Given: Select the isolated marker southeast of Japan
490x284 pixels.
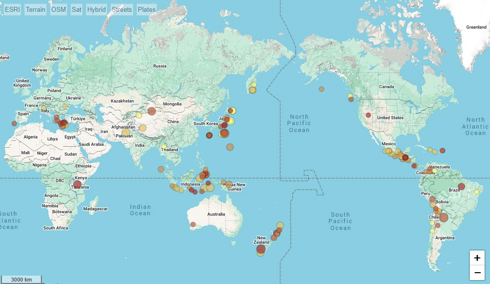Looking at the screenshot, I should [230, 147].
